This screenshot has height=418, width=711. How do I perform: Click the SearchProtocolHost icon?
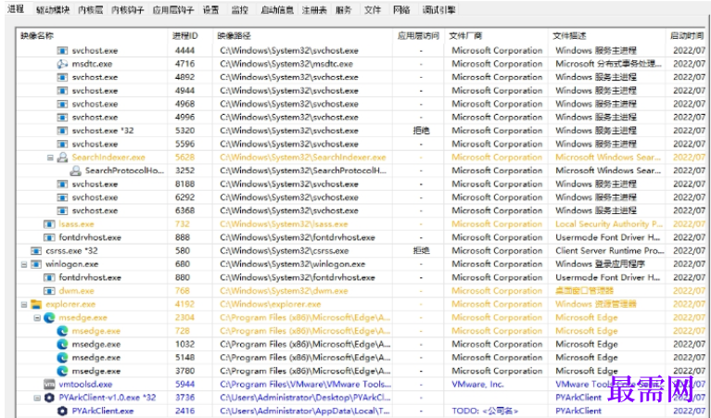[x=76, y=171]
